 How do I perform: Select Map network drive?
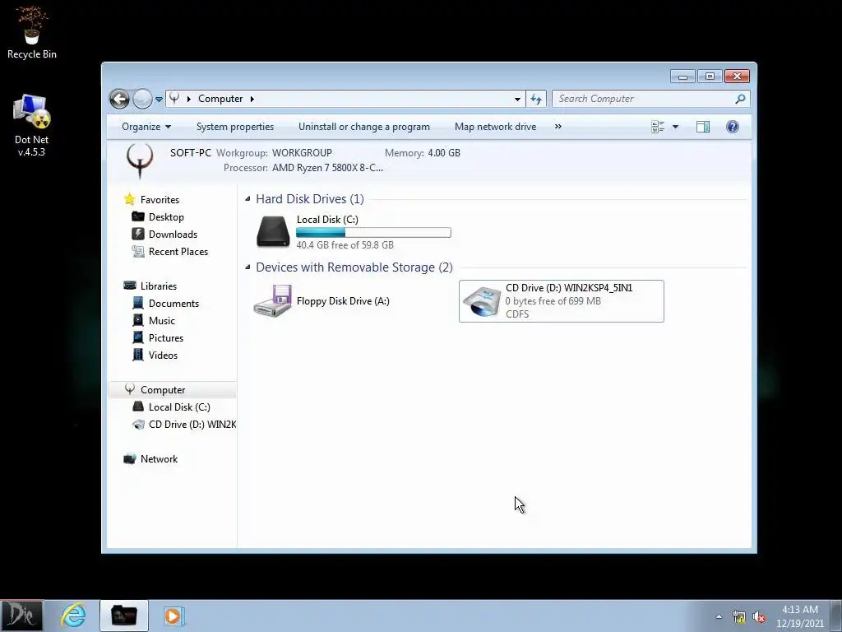[495, 127]
